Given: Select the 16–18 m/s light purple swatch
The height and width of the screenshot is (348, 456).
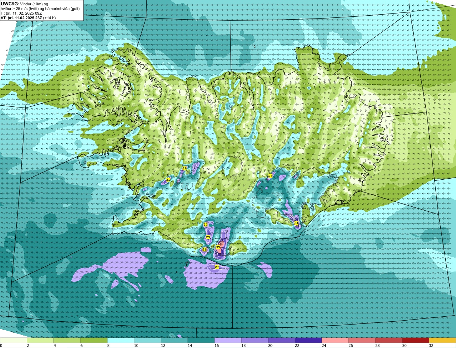Looking at the screenshot, I should (x=228, y=340).
